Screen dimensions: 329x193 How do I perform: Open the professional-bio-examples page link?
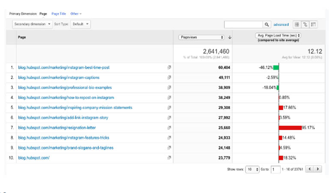pos(65,87)
